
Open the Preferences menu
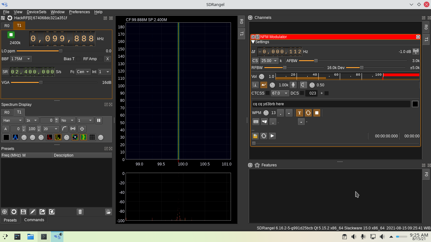click(80, 12)
